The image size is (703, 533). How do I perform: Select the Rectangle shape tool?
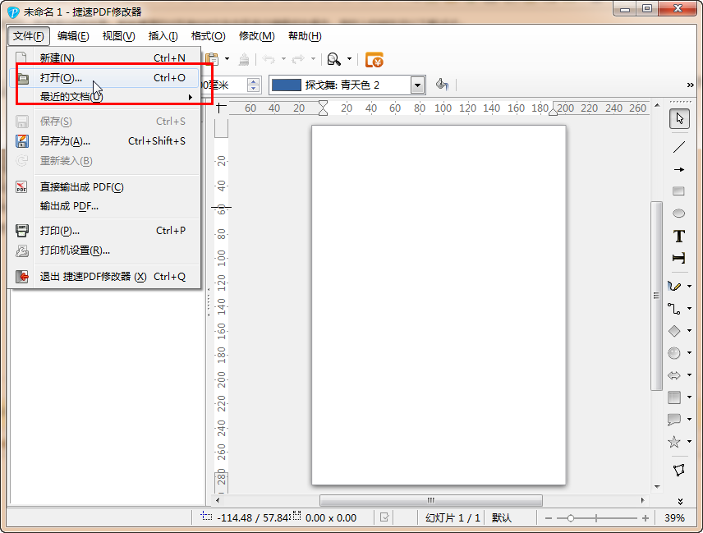[679, 191]
